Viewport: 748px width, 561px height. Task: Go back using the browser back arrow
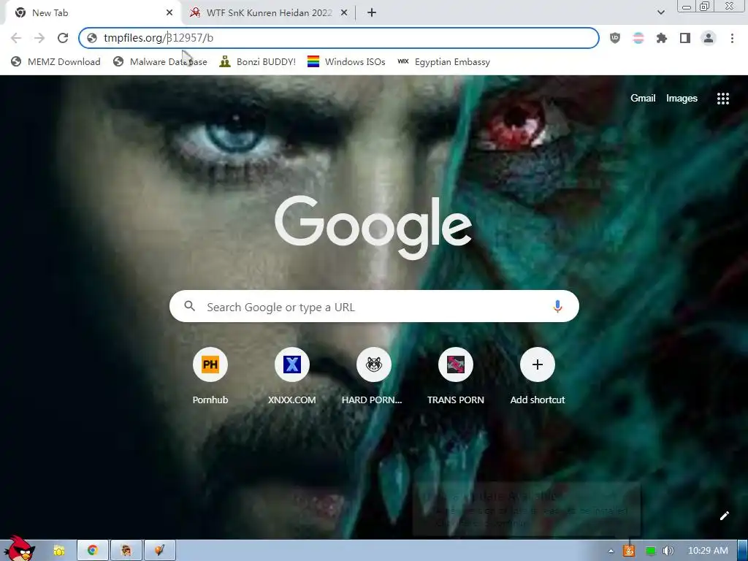point(16,38)
